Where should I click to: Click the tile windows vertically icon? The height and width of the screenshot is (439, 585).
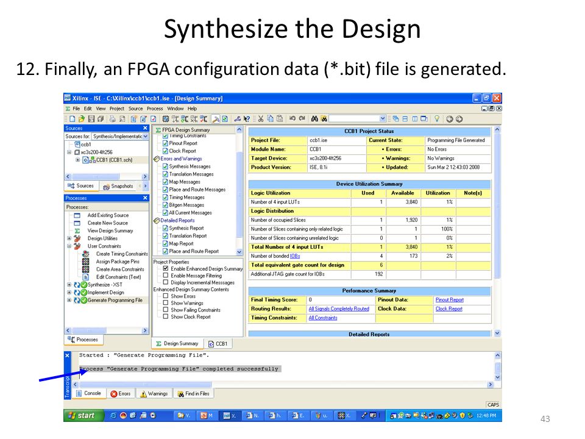coord(414,119)
